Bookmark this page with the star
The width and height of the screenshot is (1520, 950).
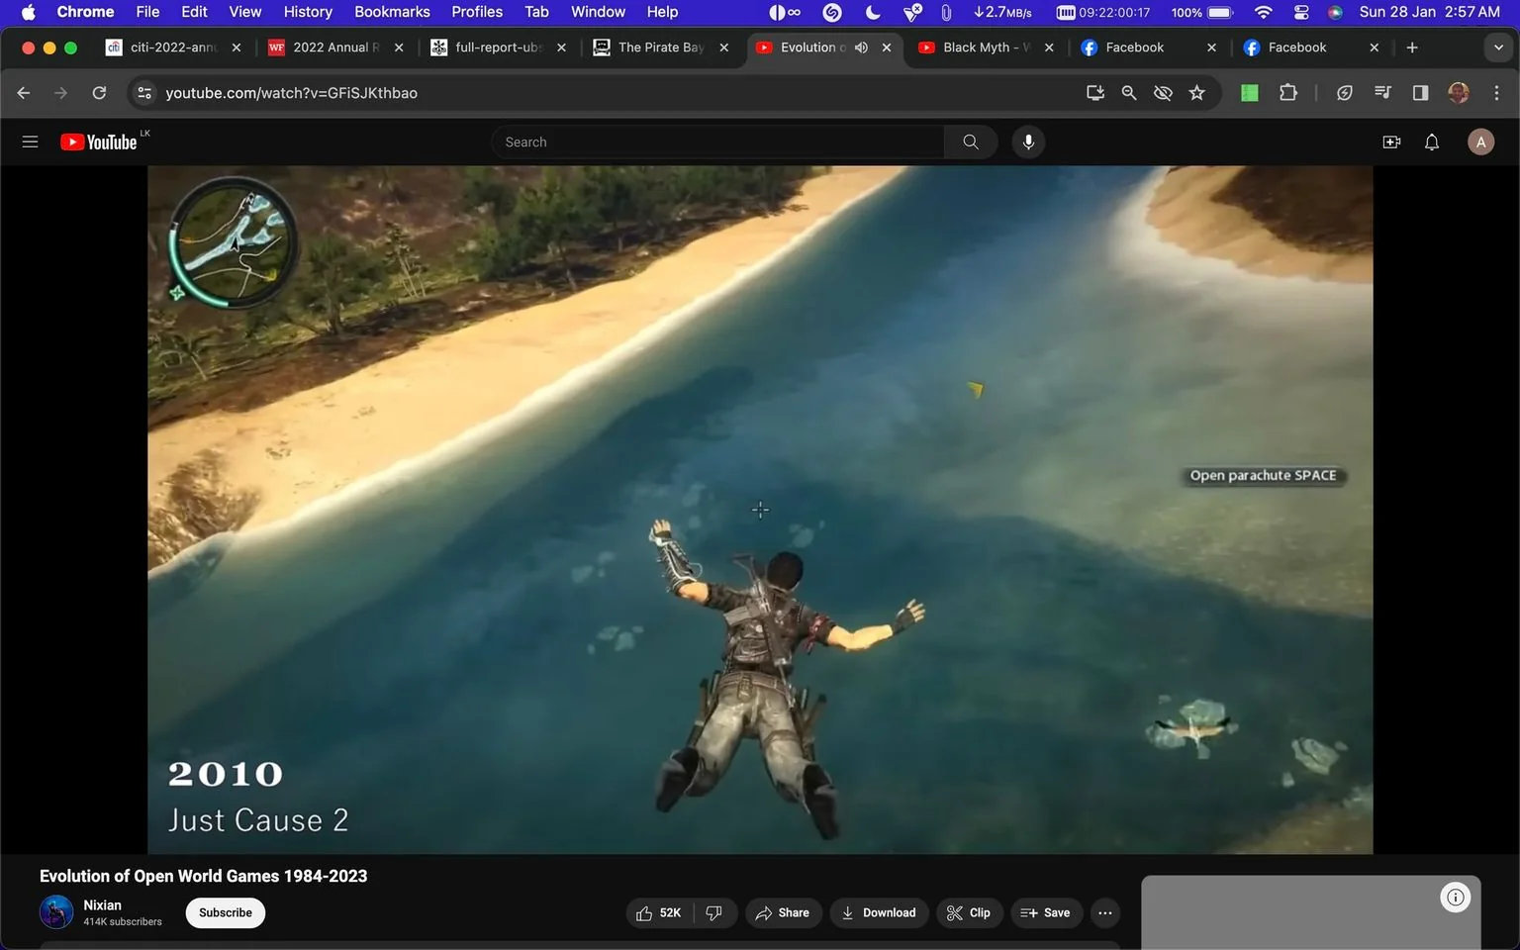tap(1197, 92)
